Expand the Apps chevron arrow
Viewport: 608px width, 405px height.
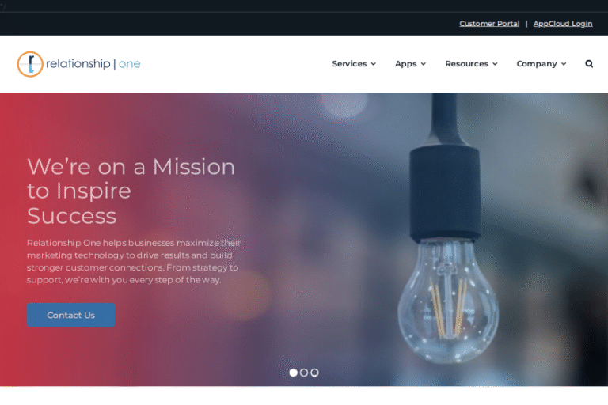tap(424, 64)
